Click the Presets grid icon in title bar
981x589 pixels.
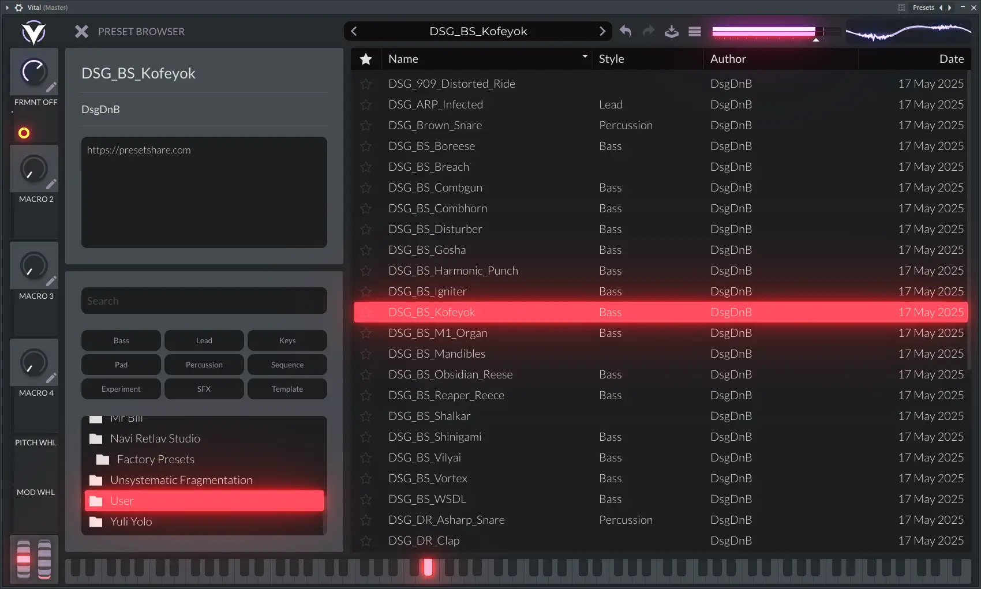[x=901, y=7]
